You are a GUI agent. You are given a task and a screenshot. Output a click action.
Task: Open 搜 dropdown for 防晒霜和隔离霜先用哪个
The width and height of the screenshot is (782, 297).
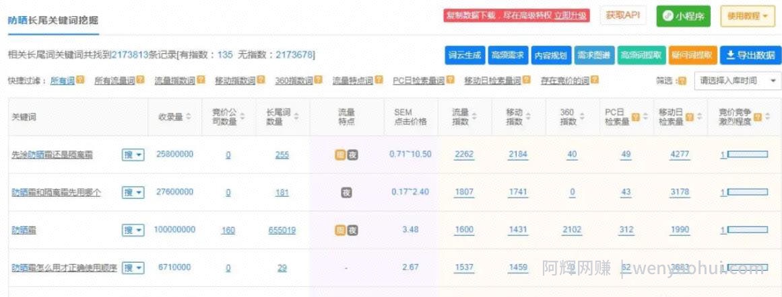point(133,193)
